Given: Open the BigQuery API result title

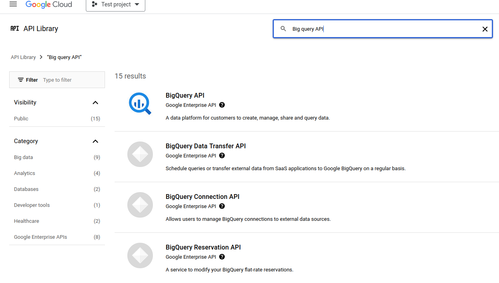Looking at the screenshot, I should point(185,96).
